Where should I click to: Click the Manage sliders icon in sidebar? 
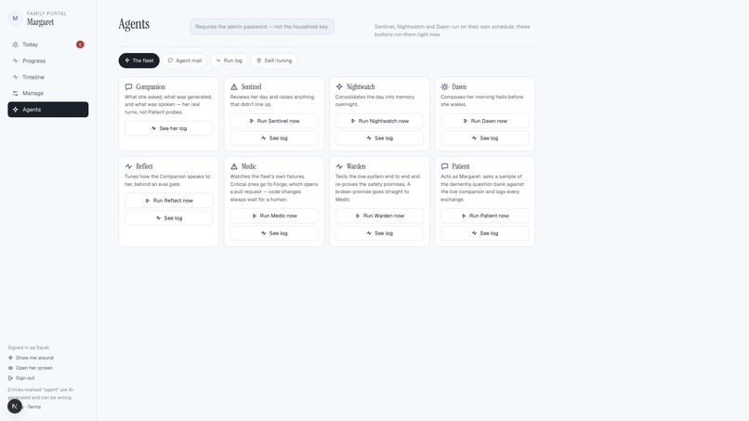click(15, 93)
